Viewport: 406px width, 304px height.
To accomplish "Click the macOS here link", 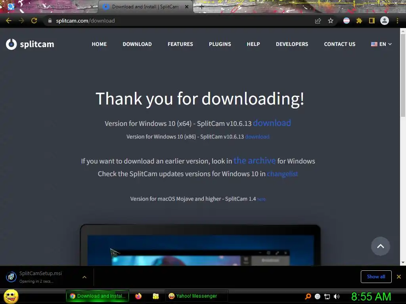I will coord(261,199).
